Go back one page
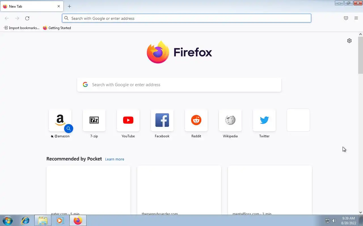Image resolution: width=363 pixels, height=226 pixels. coord(7,18)
